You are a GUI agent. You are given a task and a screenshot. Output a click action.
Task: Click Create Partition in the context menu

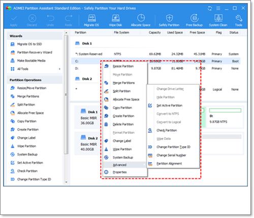tap(125, 116)
